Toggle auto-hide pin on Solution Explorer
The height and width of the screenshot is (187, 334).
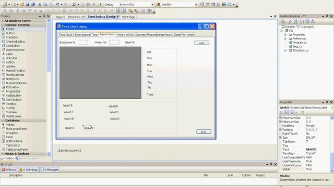point(327,16)
